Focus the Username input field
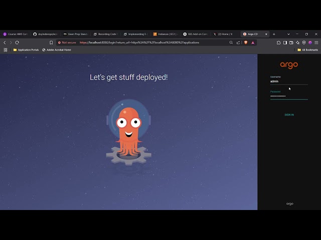321x240 pixels. 289,81
